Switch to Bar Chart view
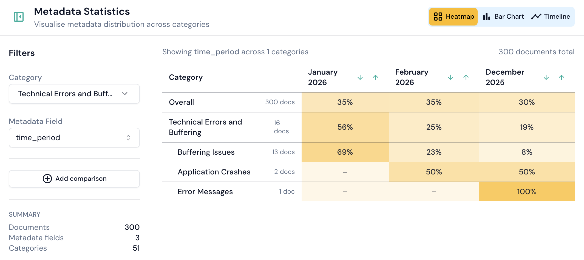This screenshot has width=584, height=260. click(503, 17)
